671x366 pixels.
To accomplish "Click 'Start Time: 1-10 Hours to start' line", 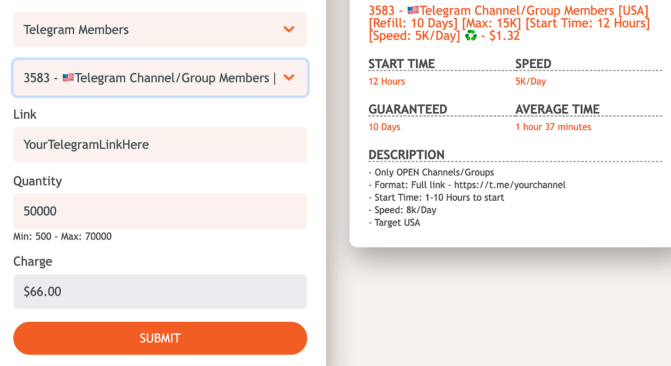I will 436,198.
